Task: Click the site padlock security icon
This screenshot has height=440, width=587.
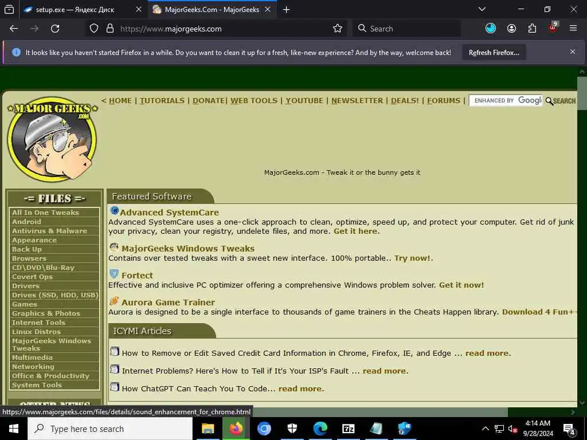Action: tap(110, 29)
